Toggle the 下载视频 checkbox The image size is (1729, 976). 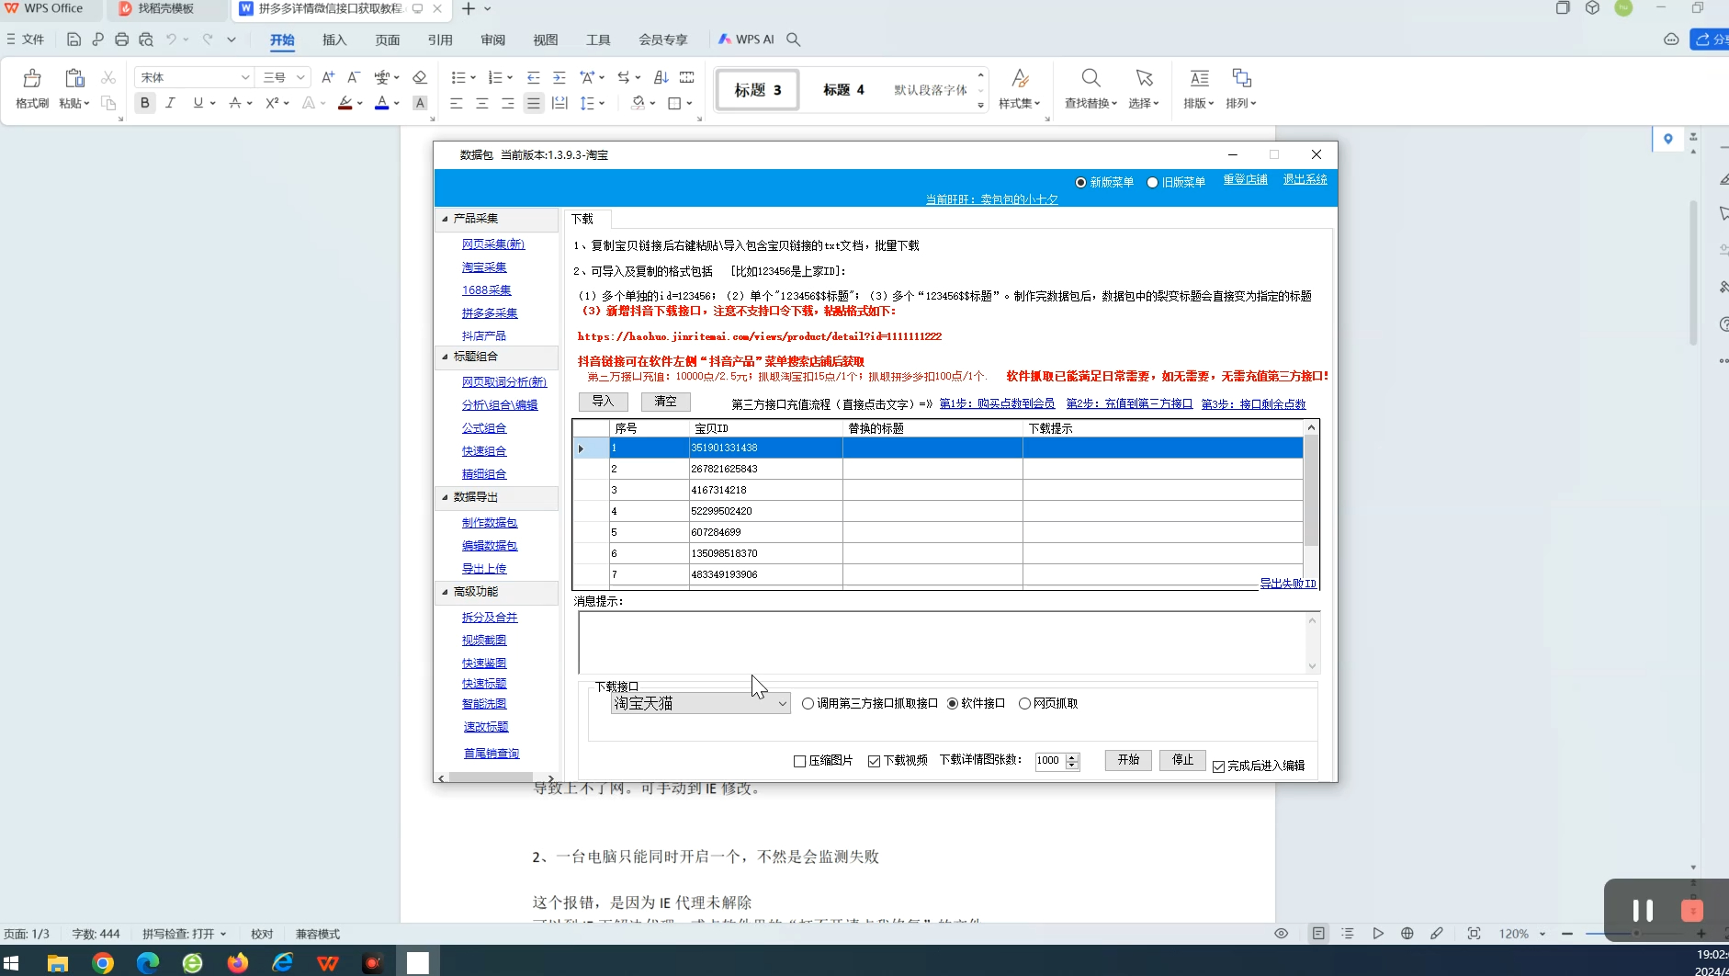pyautogui.click(x=874, y=761)
